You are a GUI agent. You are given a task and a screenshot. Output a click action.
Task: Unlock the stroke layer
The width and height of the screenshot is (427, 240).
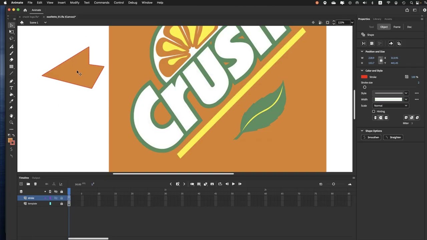click(x=61, y=198)
